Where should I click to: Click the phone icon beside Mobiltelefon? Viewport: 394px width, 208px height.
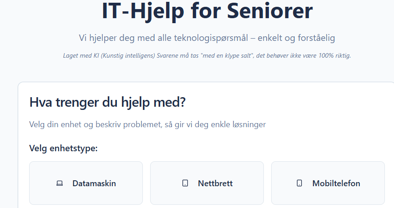point(299,183)
